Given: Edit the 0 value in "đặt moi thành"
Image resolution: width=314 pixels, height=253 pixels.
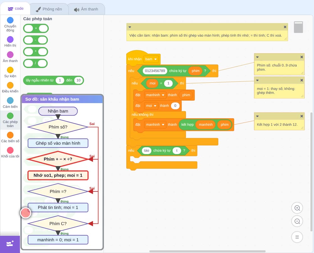Looking at the screenshot, I should tap(175, 106).
